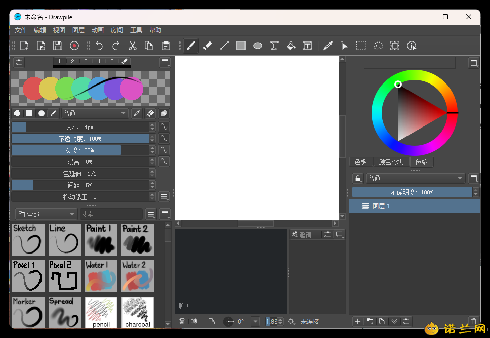Select the Freeform lasso selection tool
Viewport: 490px width, 338px height.
point(378,46)
